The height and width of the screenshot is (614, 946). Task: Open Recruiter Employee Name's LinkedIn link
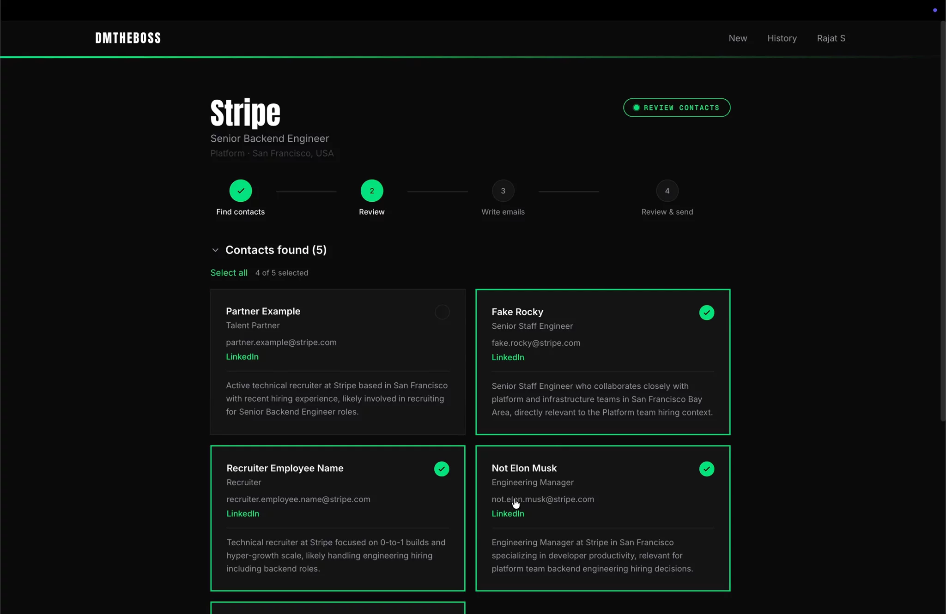click(x=243, y=514)
